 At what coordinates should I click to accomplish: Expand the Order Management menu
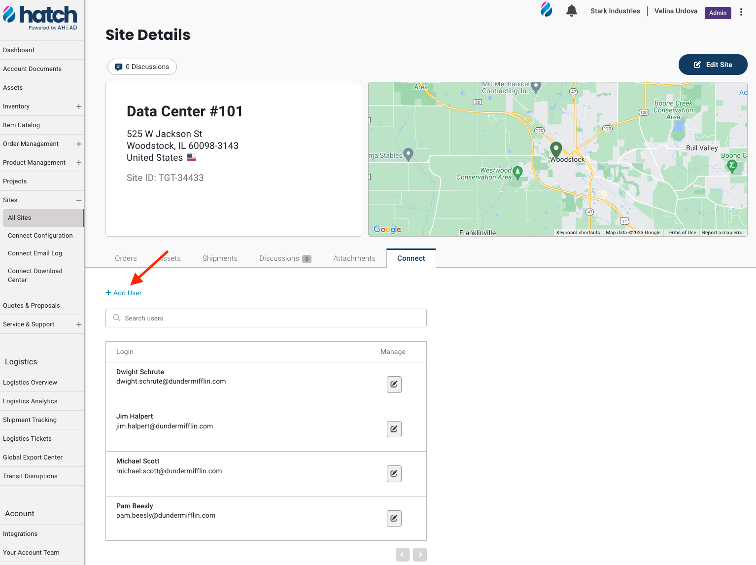coord(79,144)
